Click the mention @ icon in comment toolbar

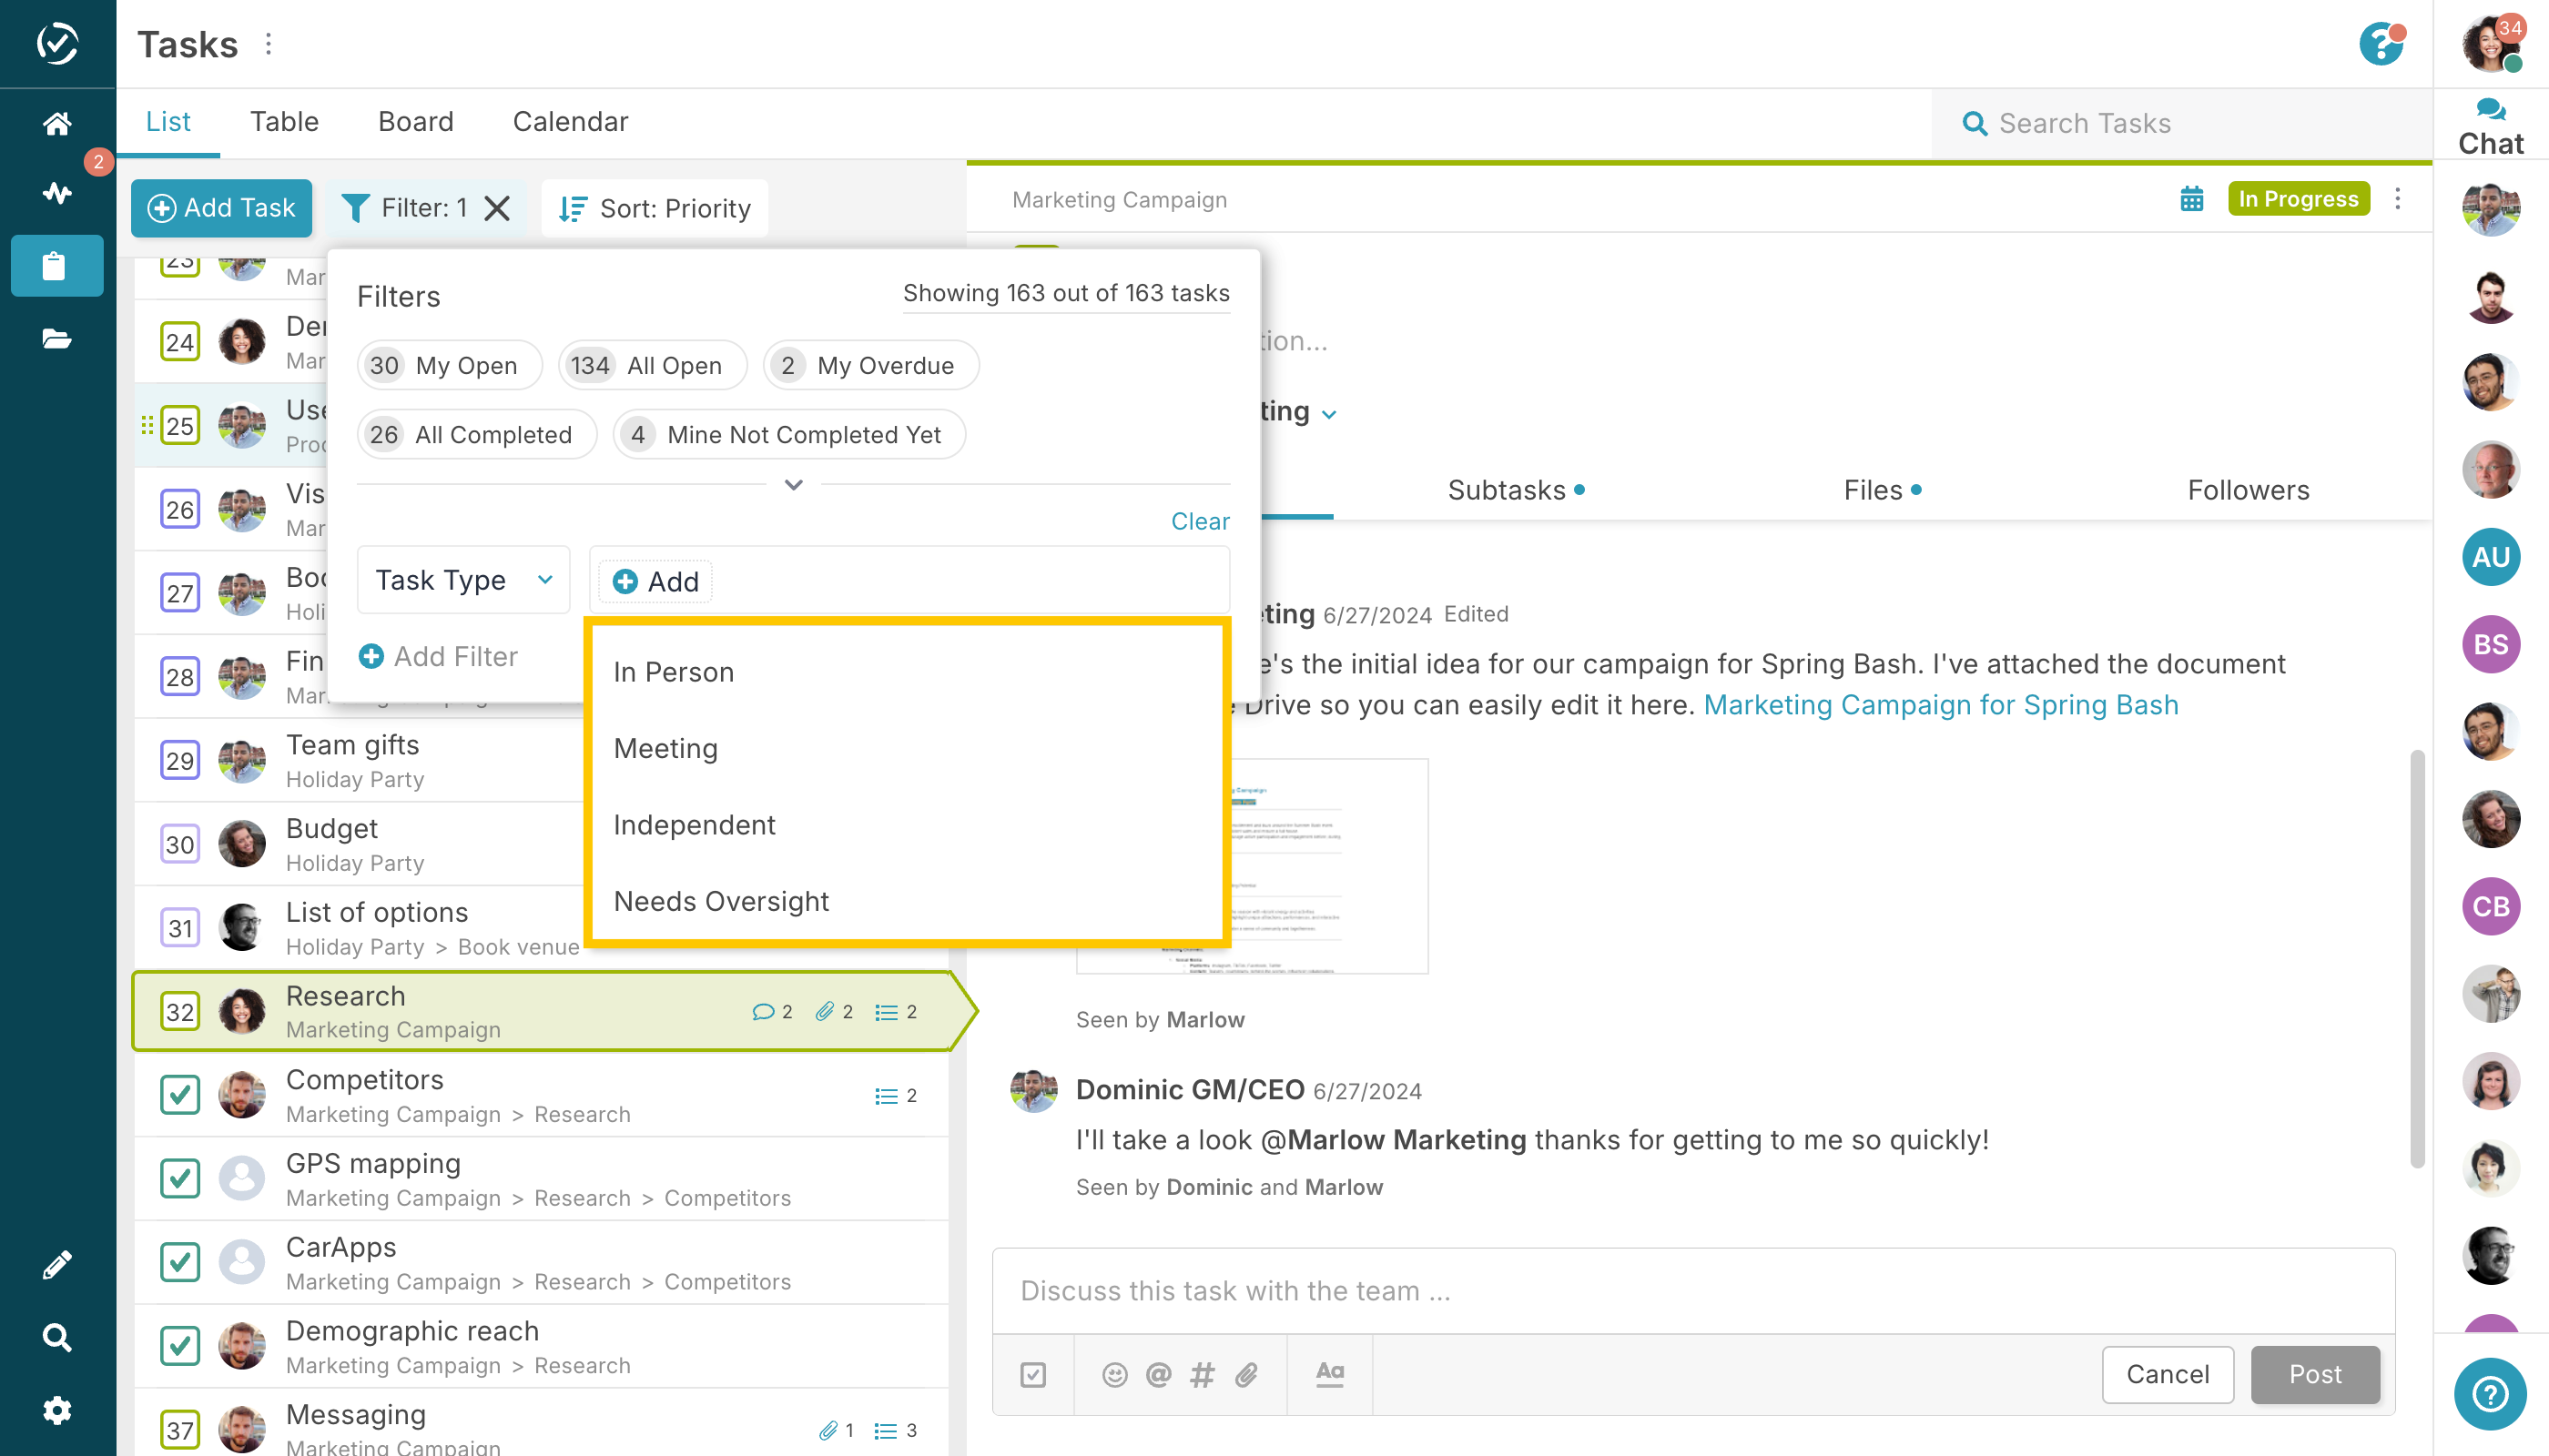1159,1374
